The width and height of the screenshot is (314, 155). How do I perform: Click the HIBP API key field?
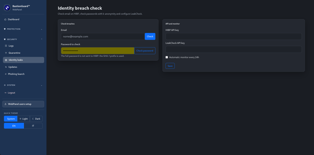pyautogui.click(x=233, y=36)
